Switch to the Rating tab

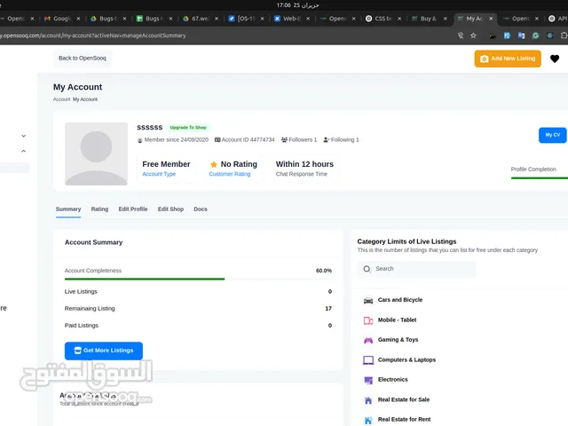click(99, 209)
